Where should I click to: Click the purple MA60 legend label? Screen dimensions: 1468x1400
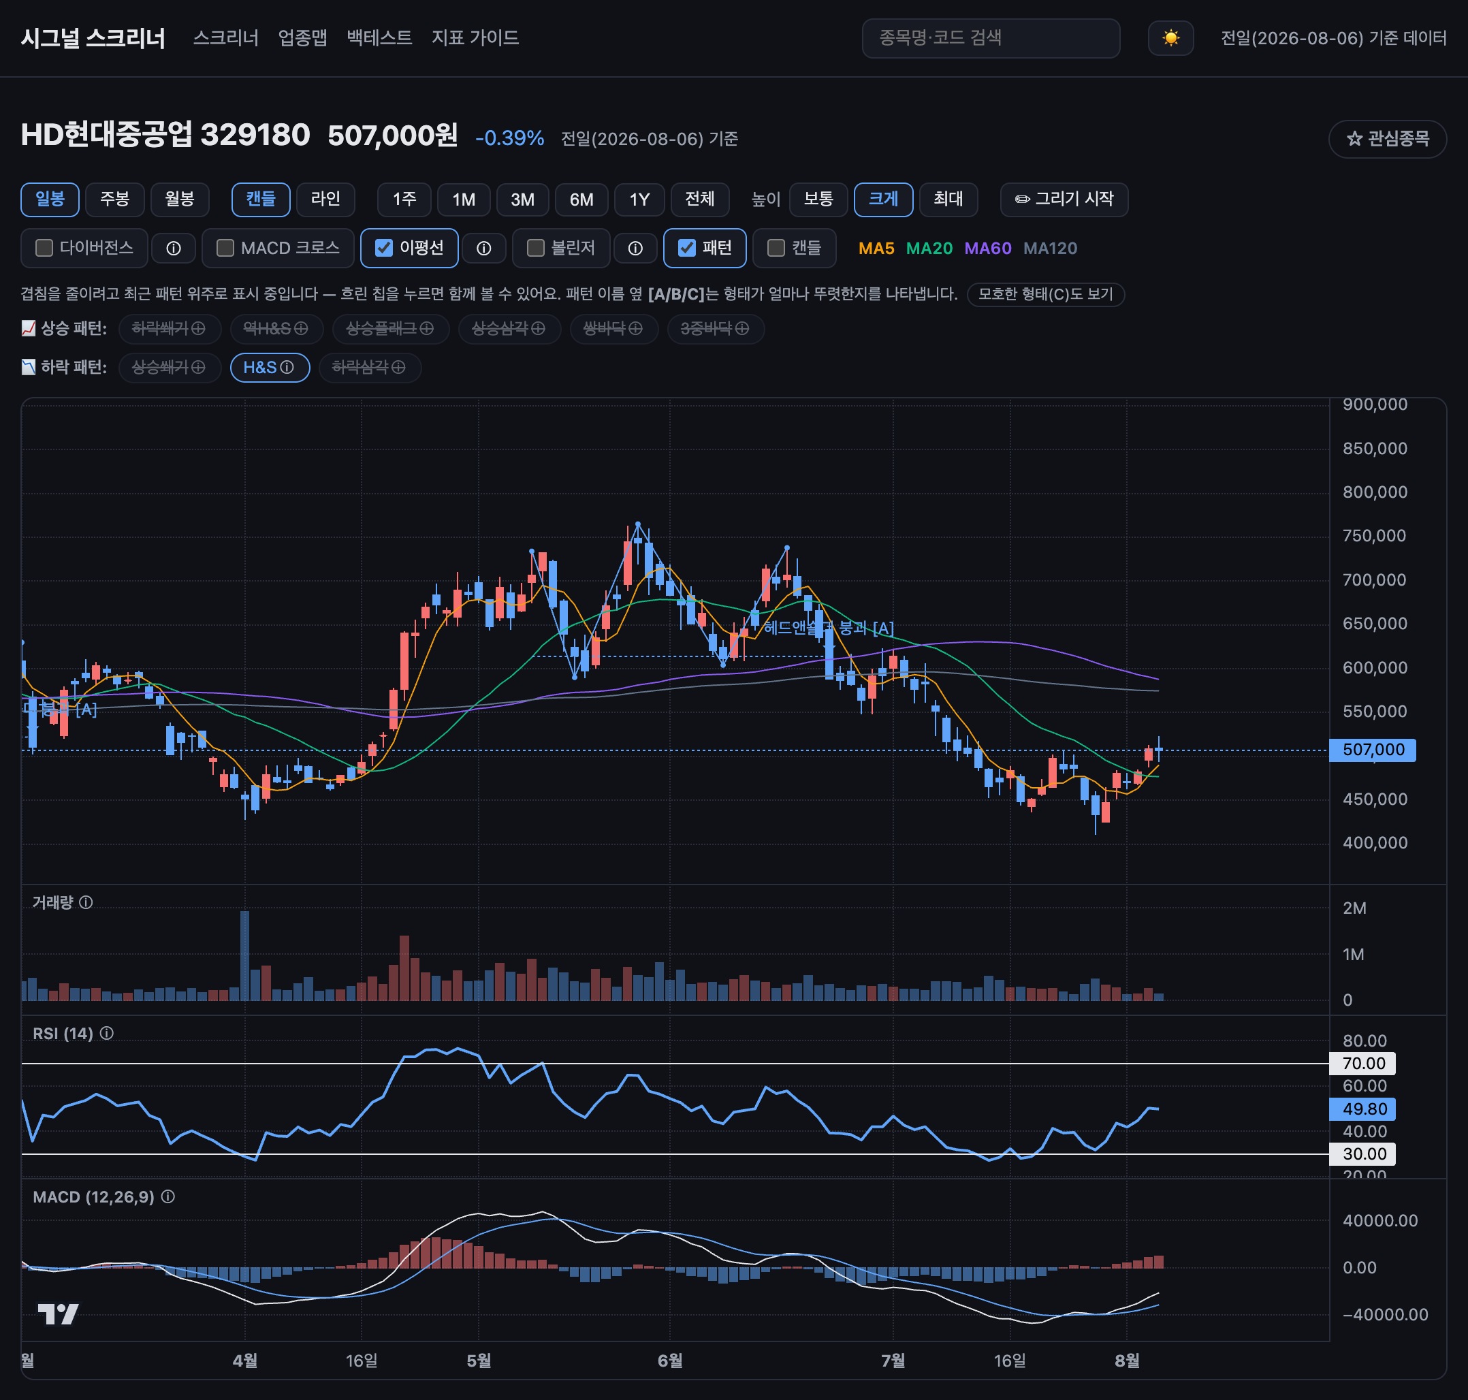[x=988, y=249]
